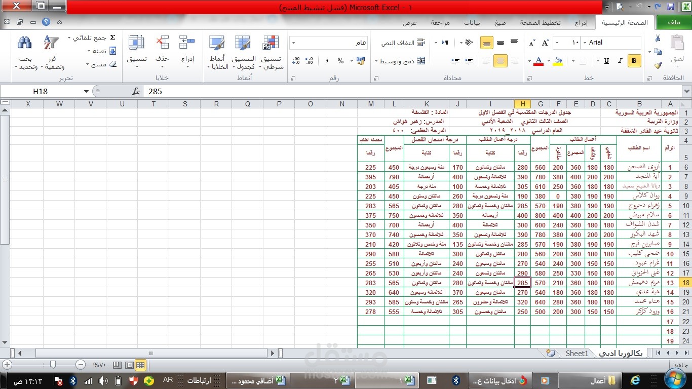
Task: Toggle the center horizontal alignment button
Action: (501, 61)
